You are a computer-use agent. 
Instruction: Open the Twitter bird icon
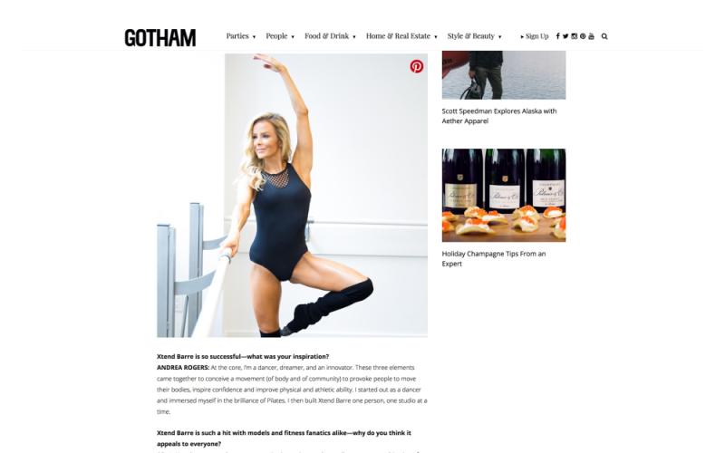pyautogui.click(x=565, y=36)
